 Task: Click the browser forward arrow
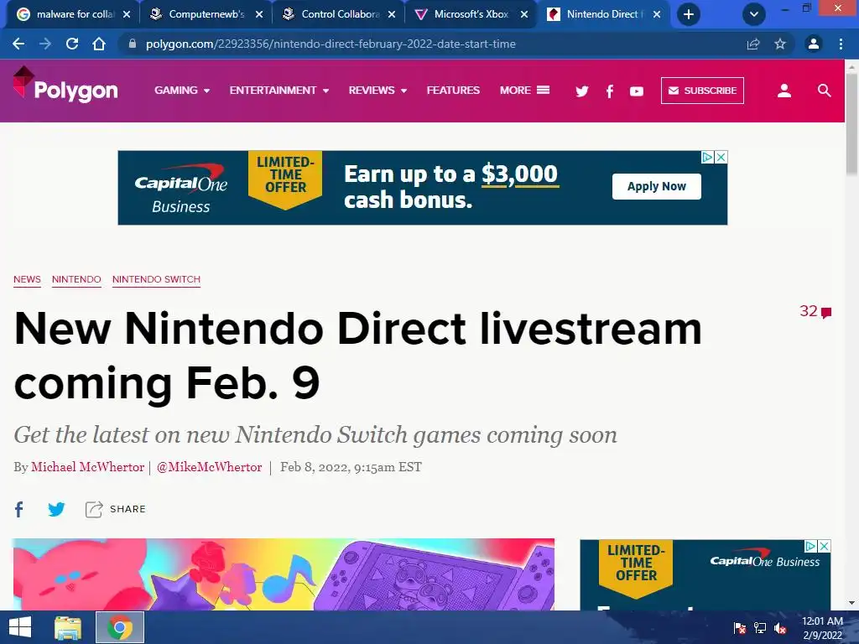pos(45,44)
